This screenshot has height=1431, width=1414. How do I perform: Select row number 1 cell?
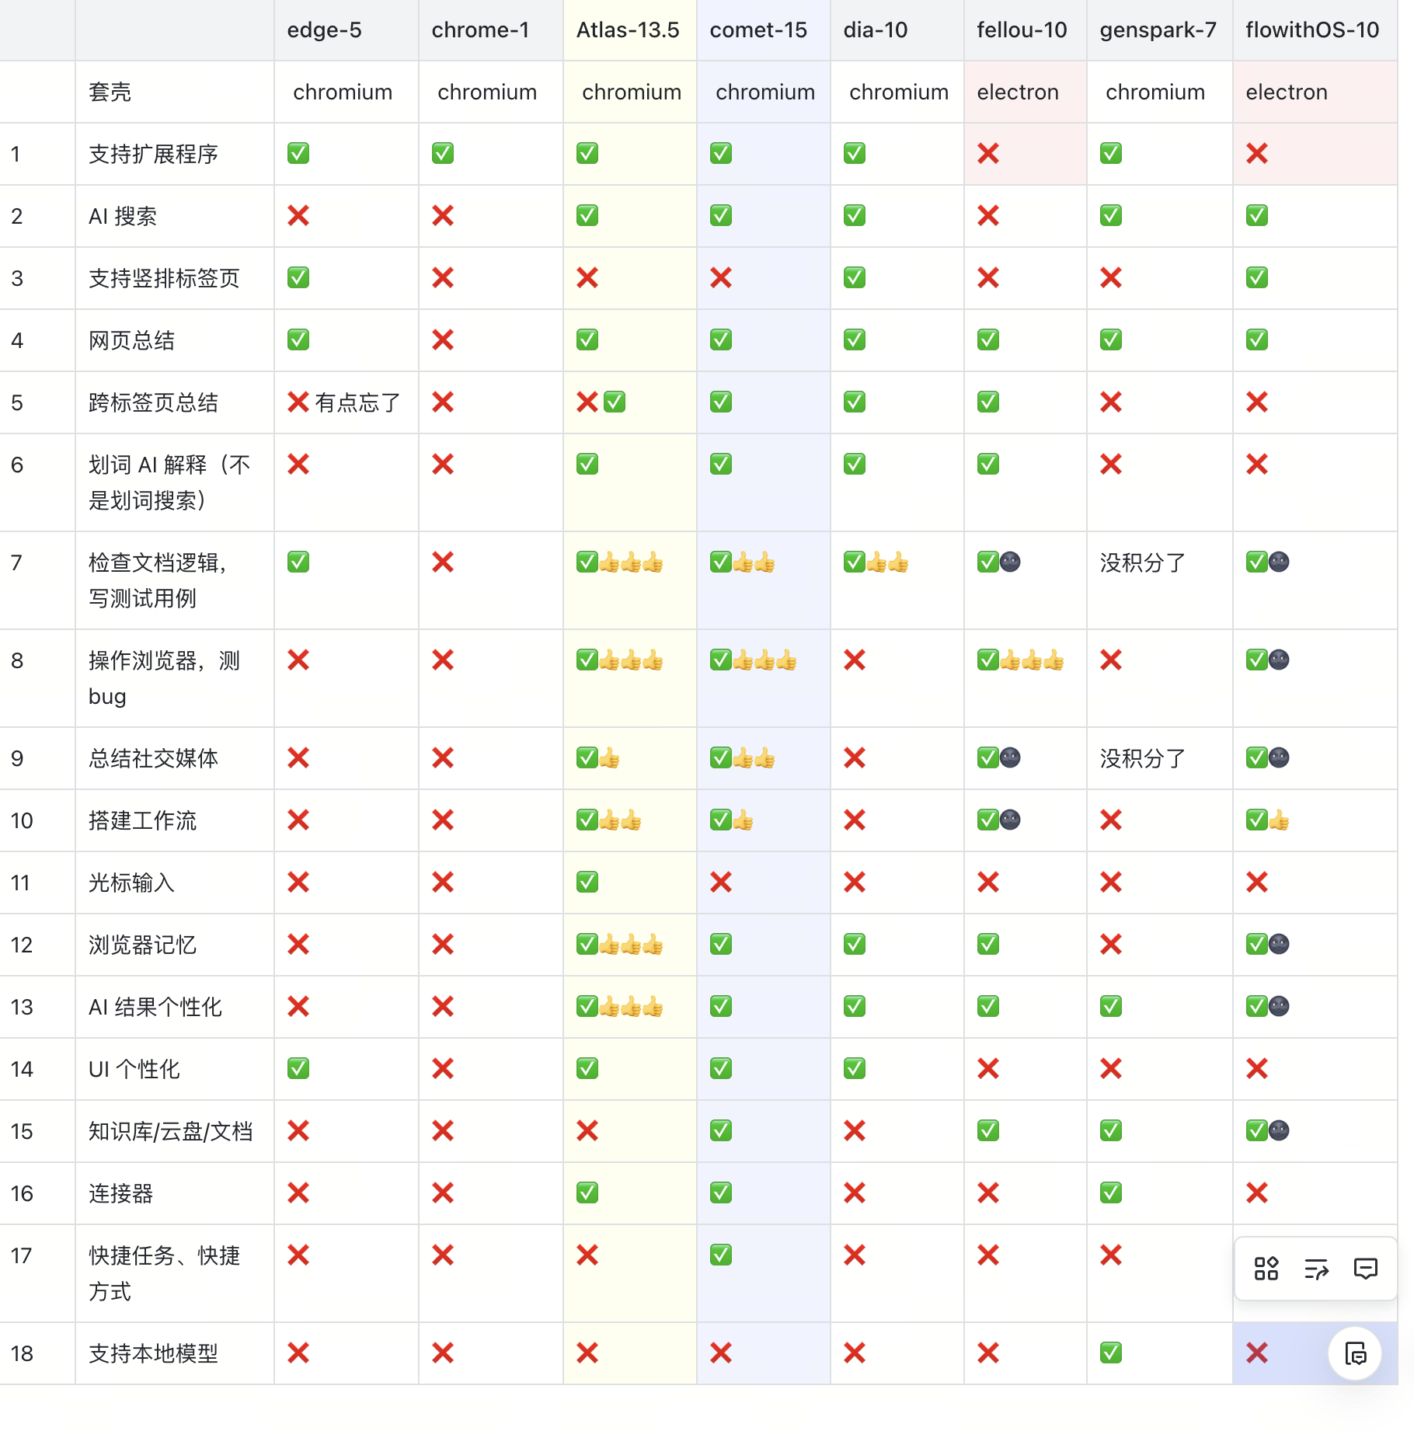(37, 154)
